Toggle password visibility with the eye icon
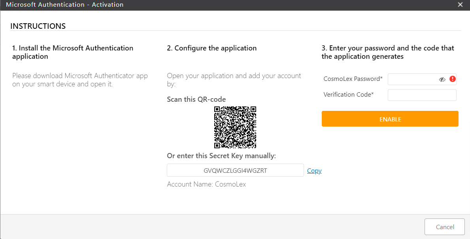Viewport: 470px width, 239px height. (x=442, y=79)
